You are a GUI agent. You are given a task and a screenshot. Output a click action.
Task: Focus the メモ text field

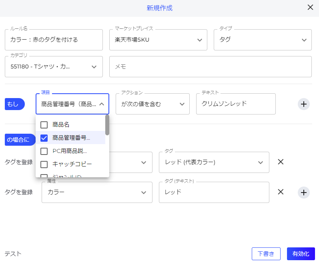coord(210,66)
